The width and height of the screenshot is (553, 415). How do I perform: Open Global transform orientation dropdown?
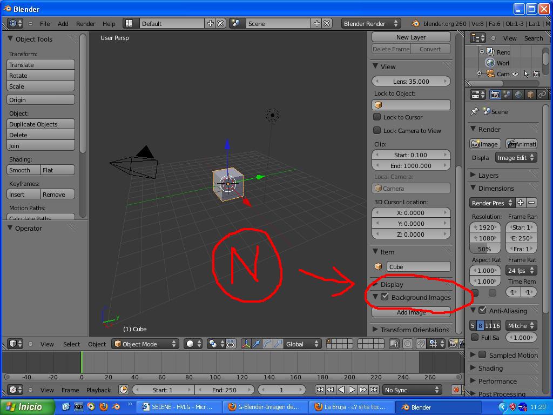[x=302, y=344]
